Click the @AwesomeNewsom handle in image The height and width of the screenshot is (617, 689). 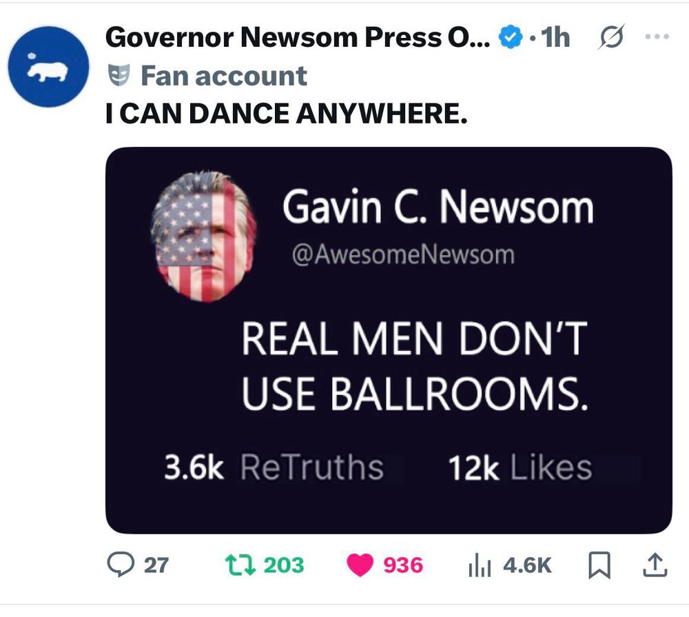pos(403,255)
